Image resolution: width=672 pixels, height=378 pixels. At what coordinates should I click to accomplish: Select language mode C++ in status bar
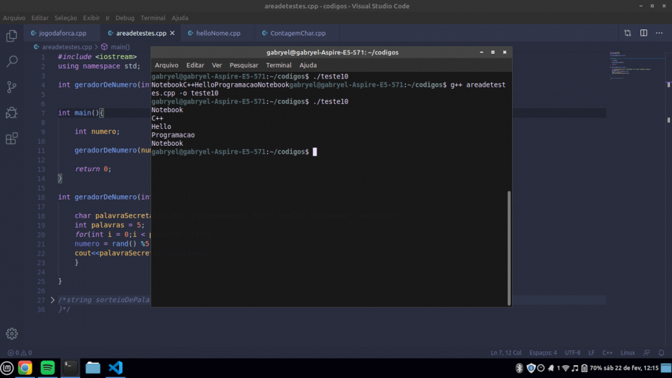coord(607,352)
